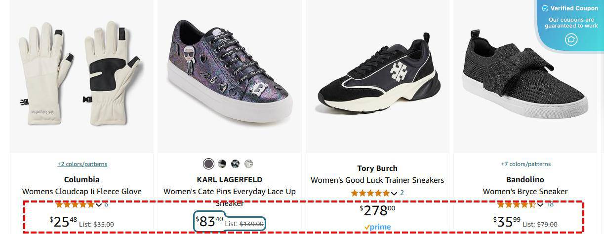Viewport: 604px width, 234px height.
Task: View the 2 reviews for Tory Burch
Action: point(402,193)
